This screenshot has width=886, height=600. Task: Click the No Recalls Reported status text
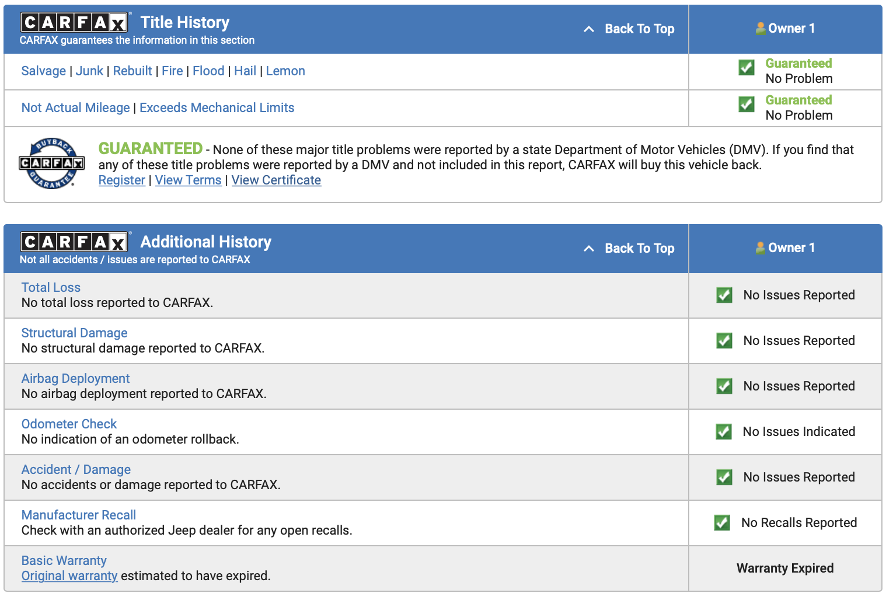click(x=799, y=523)
